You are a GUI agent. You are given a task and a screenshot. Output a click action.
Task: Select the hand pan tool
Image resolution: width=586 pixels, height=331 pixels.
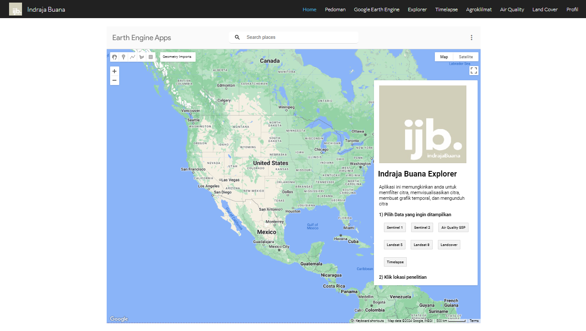pyautogui.click(x=114, y=57)
